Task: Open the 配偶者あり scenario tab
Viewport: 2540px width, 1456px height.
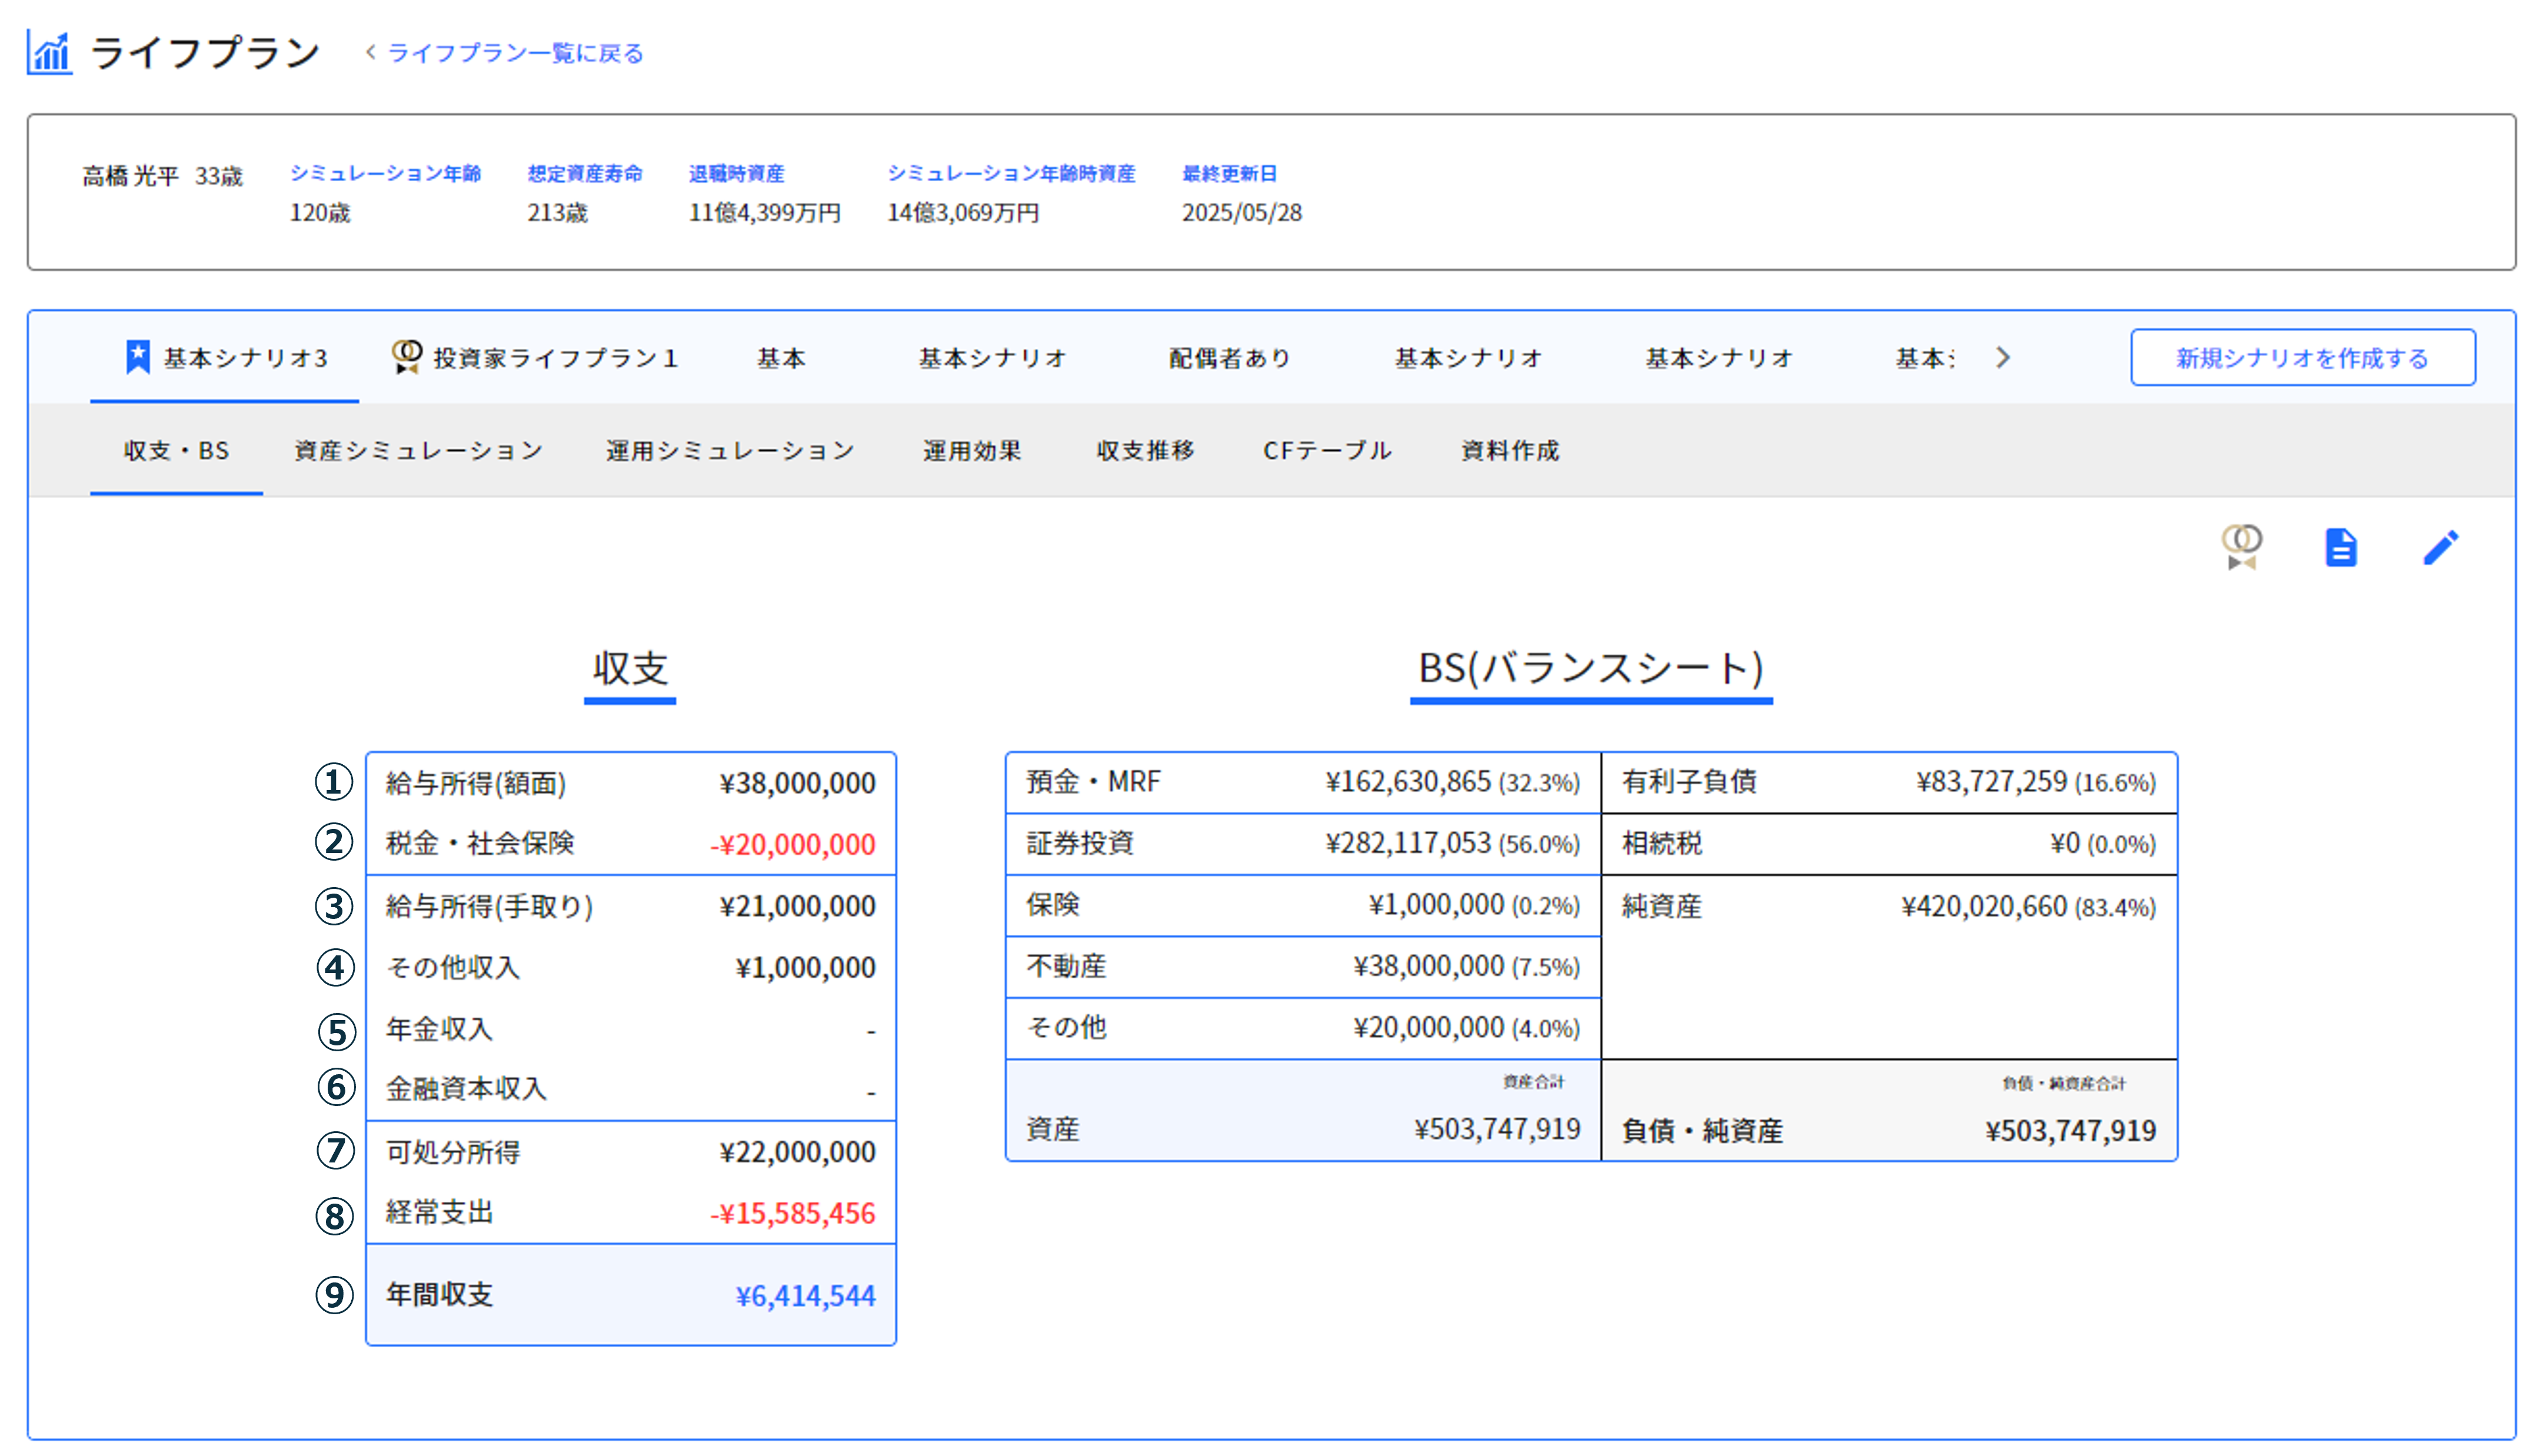Action: 1230,358
